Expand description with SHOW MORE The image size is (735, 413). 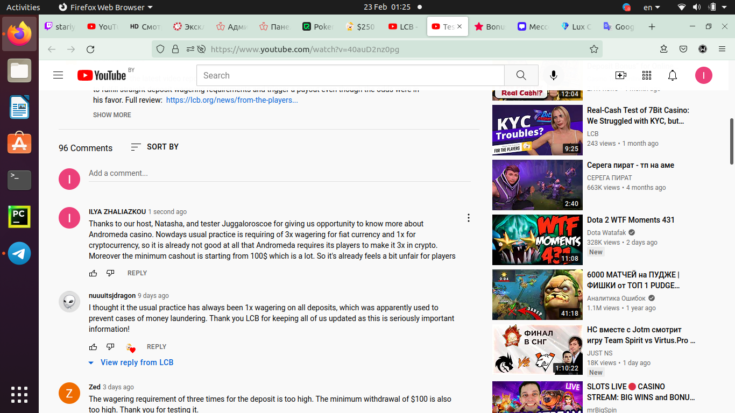tap(112, 115)
